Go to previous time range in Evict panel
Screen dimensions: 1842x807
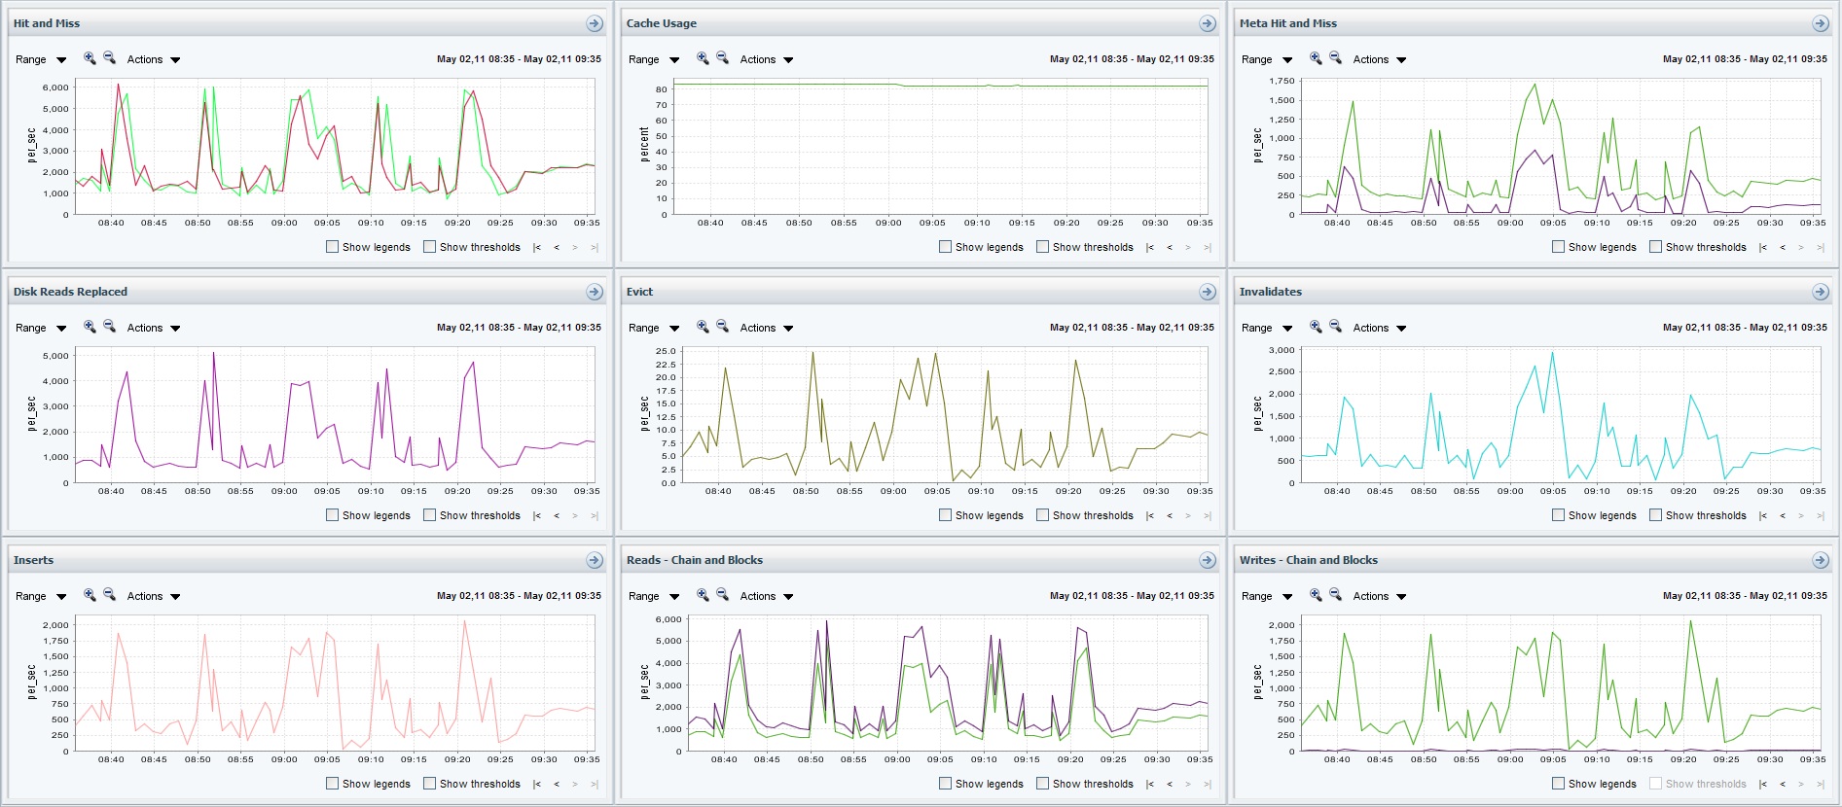(1170, 515)
